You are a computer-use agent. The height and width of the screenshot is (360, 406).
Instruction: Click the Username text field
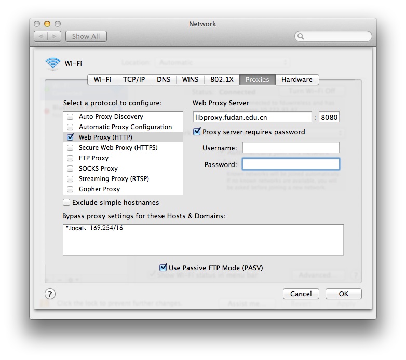[x=291, y=148]
